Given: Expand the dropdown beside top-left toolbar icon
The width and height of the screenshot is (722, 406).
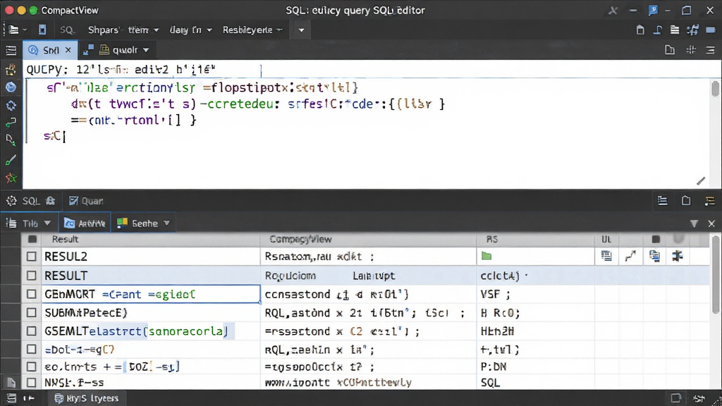Looking at the screenshot, I should 25,30.
